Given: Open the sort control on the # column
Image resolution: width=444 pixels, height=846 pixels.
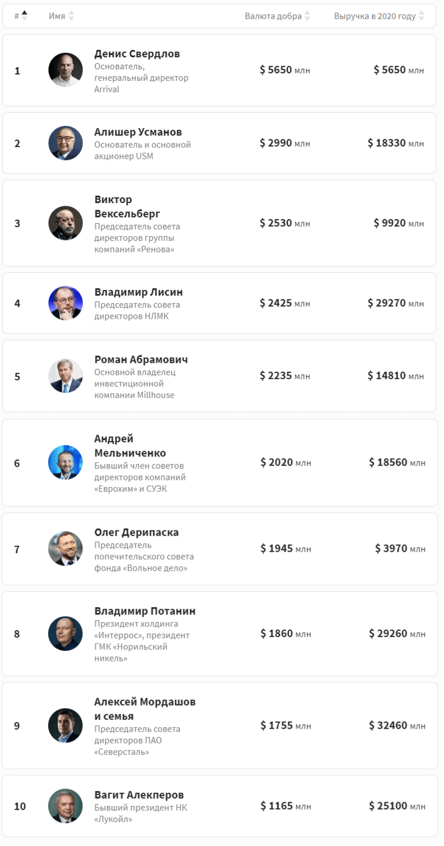Looking at the screenshot, I should click(20, 16).
